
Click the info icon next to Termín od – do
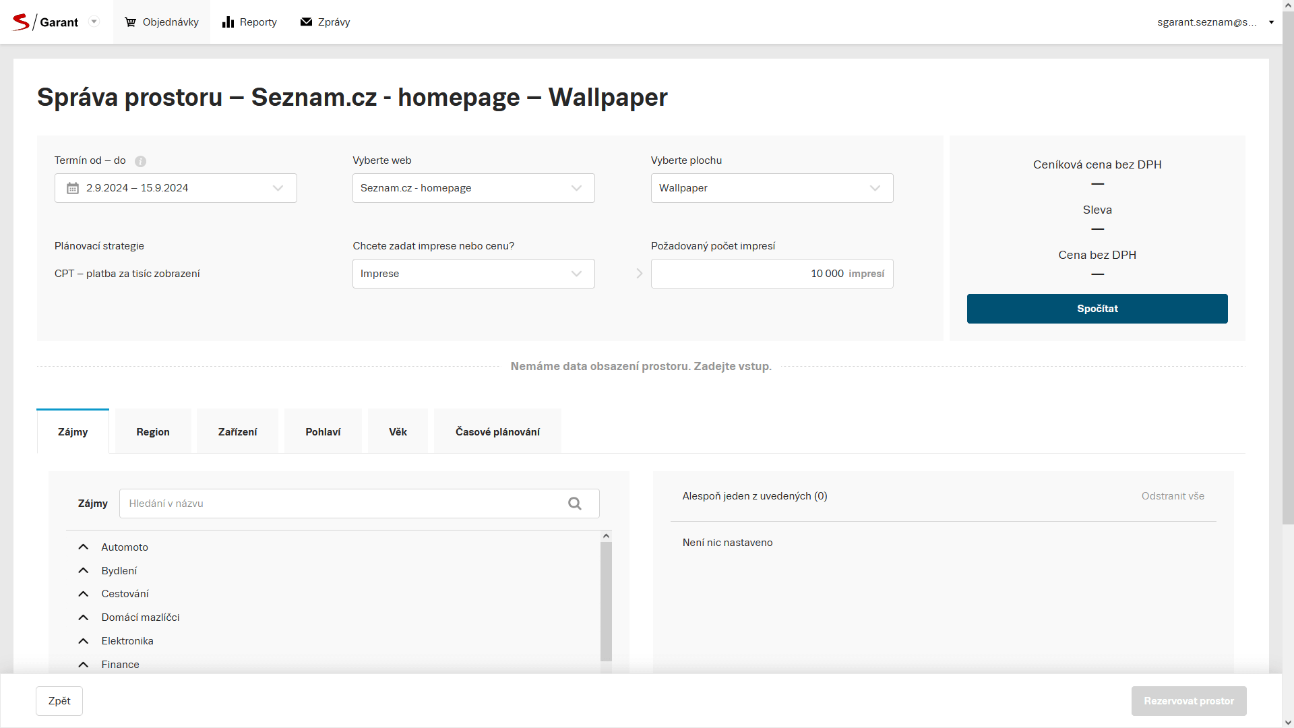click(140, 161)
